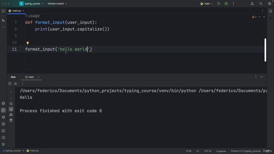Debug main with the bug icon
This screenshot has height=154, width=274.
click(226, 4)
